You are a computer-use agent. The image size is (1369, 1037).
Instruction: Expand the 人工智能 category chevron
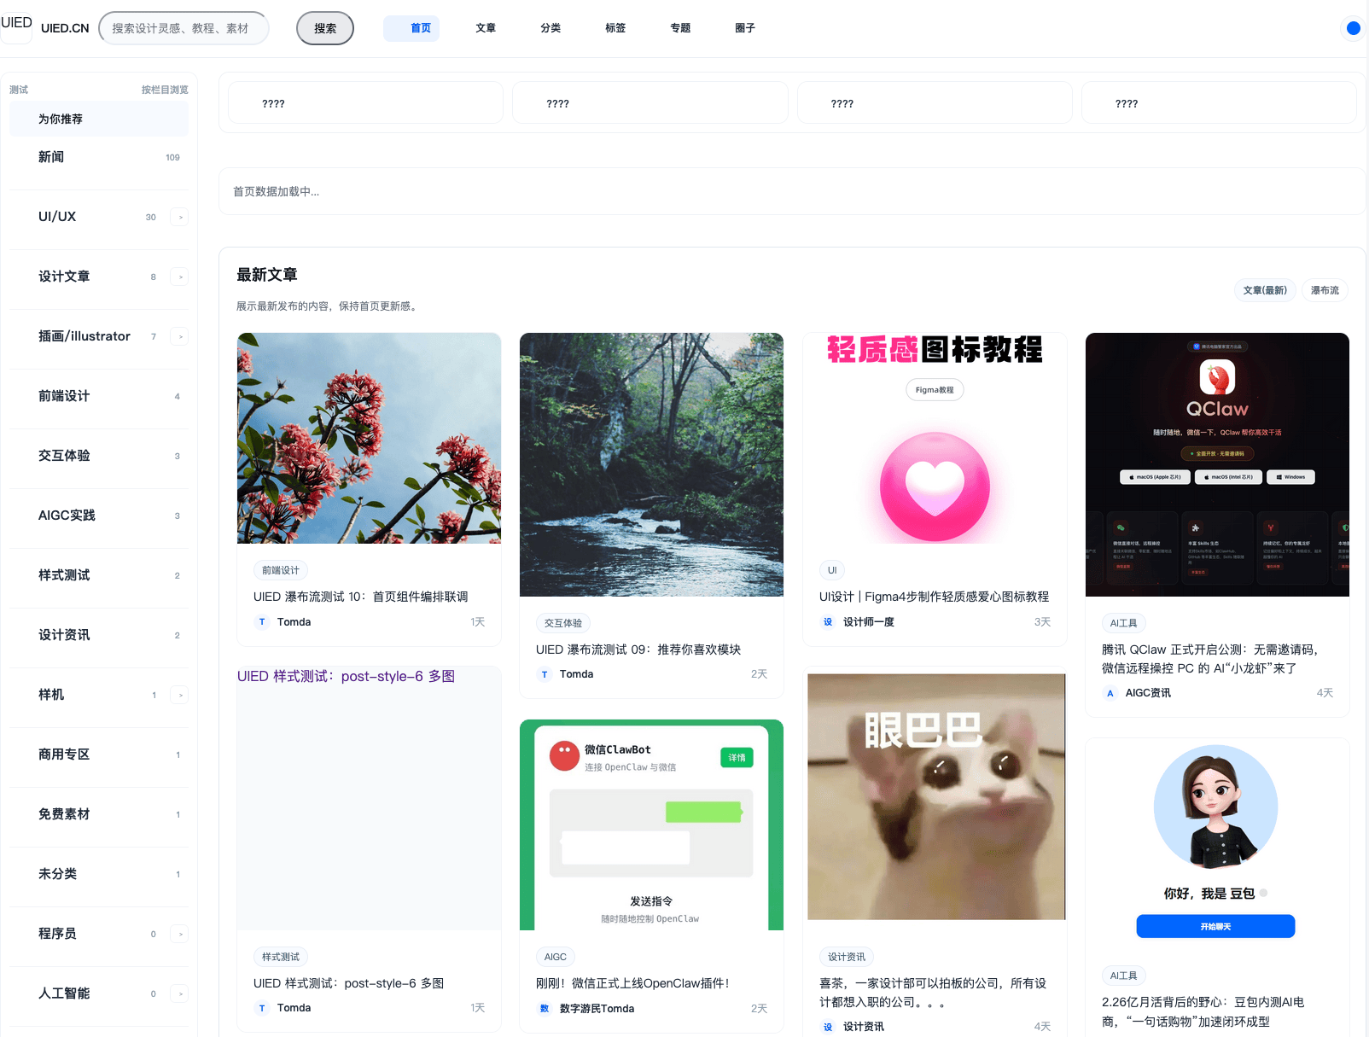point(179,993)
